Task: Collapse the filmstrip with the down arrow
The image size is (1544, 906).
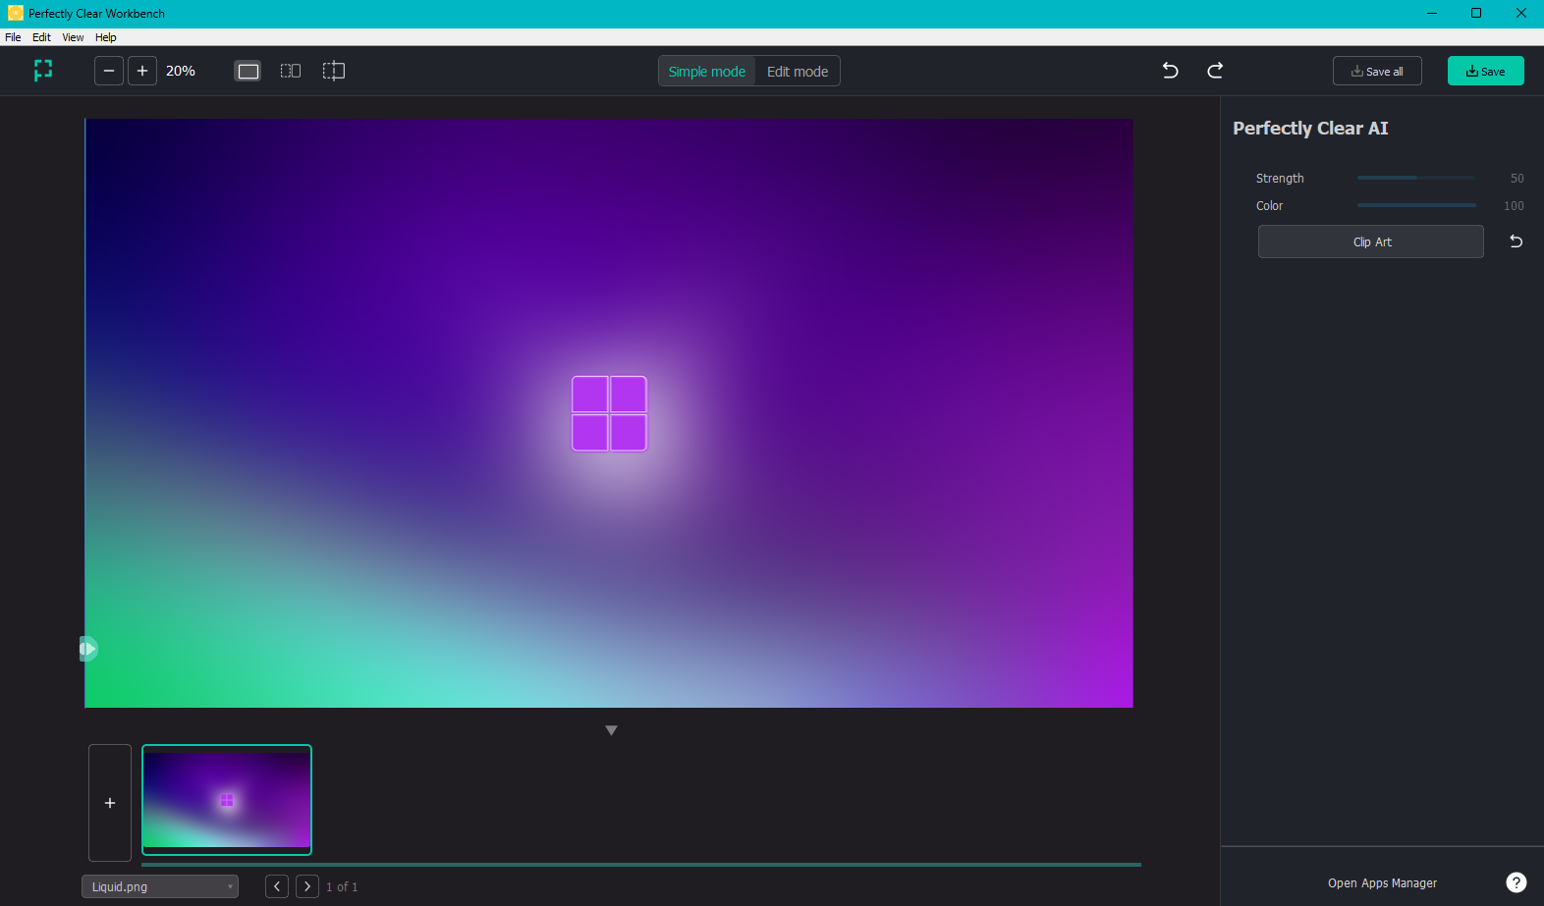Action: tap(611, 730)
